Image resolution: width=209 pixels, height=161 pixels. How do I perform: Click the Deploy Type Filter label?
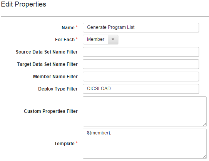click(58, 89)
